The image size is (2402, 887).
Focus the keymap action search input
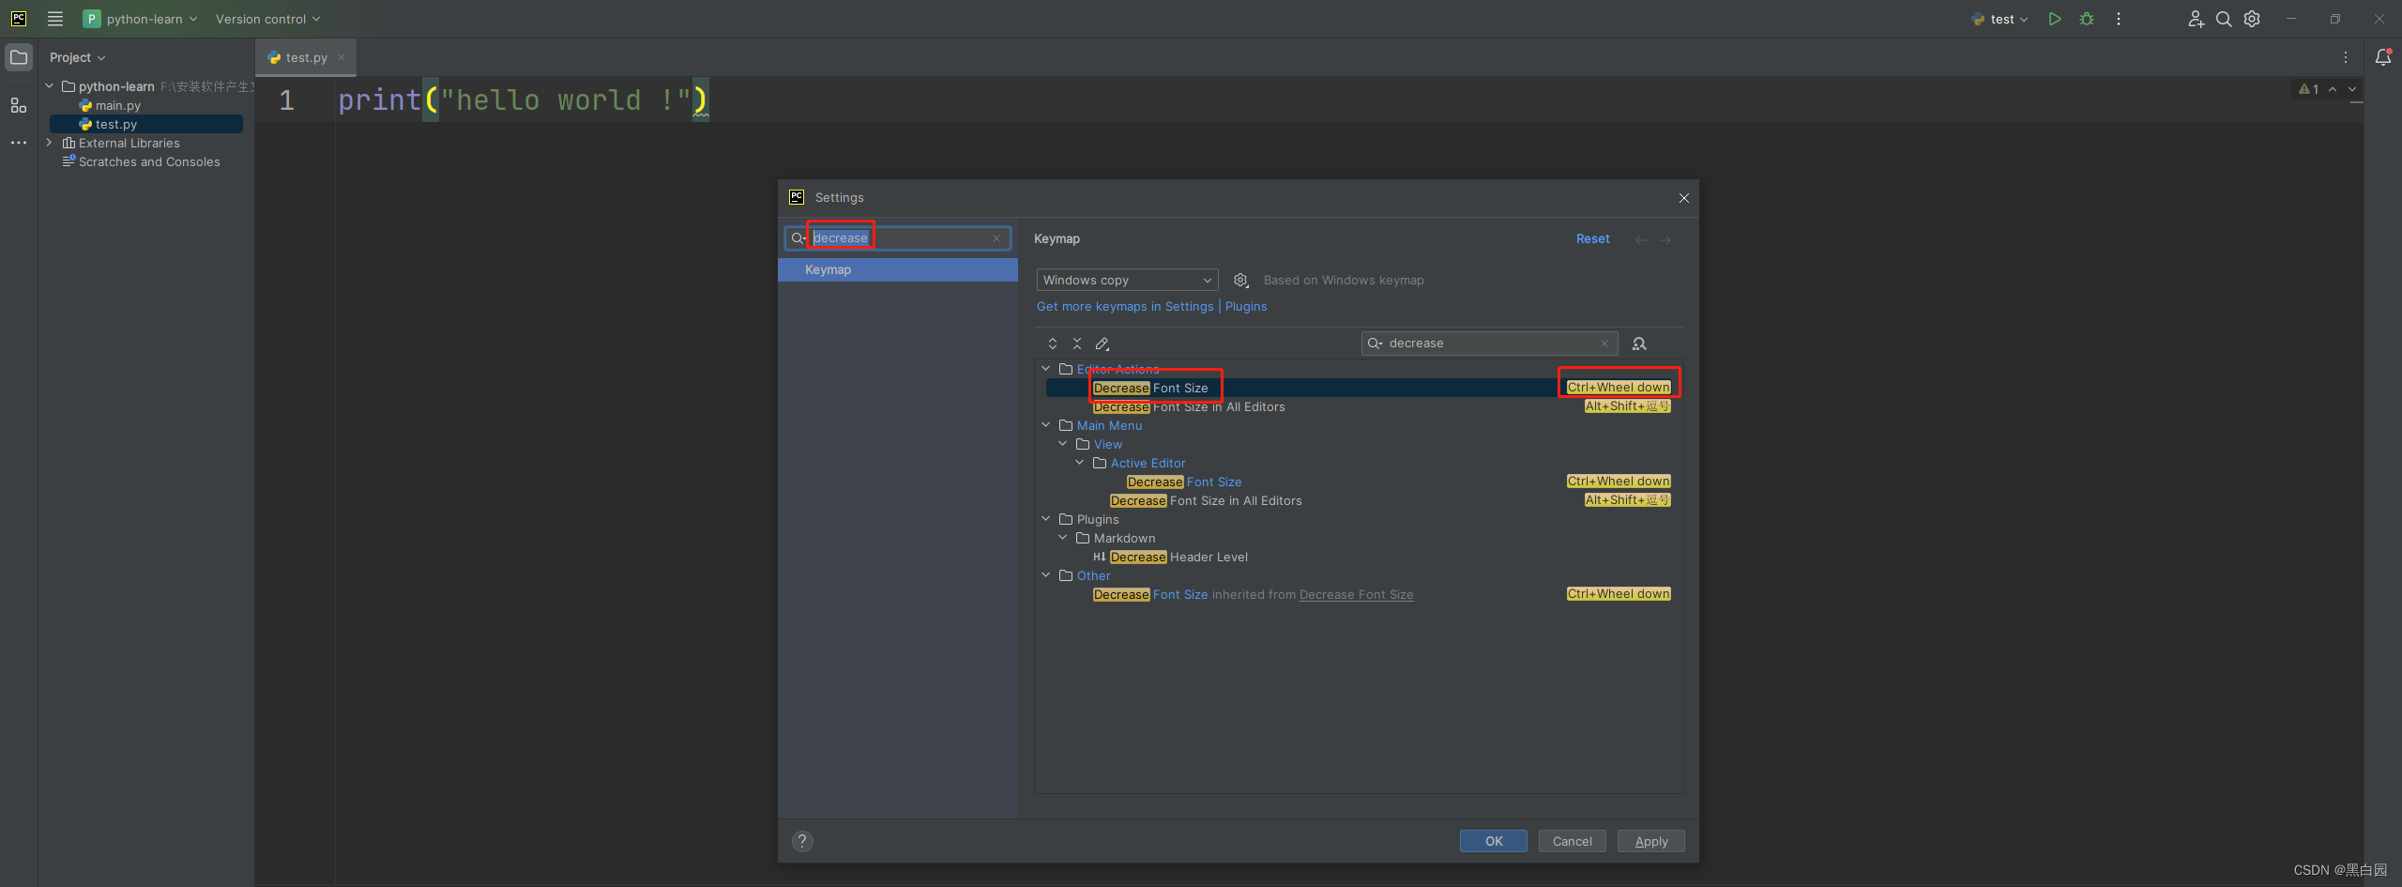[x=1490, y=344]
